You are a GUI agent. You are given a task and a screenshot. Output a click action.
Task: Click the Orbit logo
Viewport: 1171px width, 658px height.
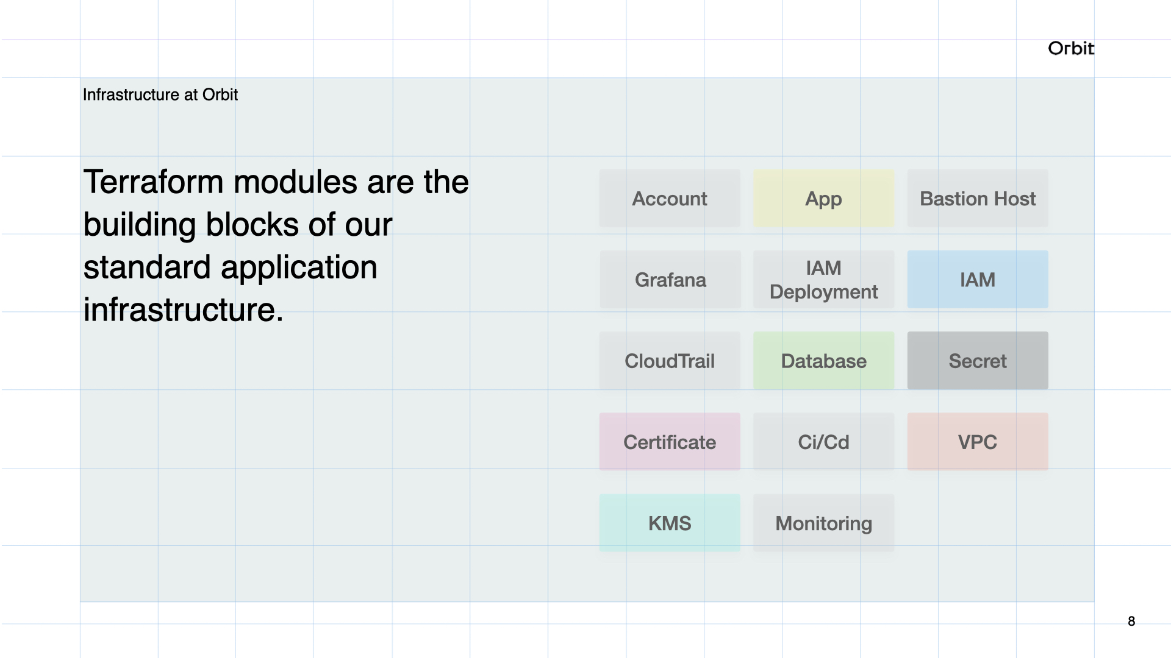[x=1070, y=49]
